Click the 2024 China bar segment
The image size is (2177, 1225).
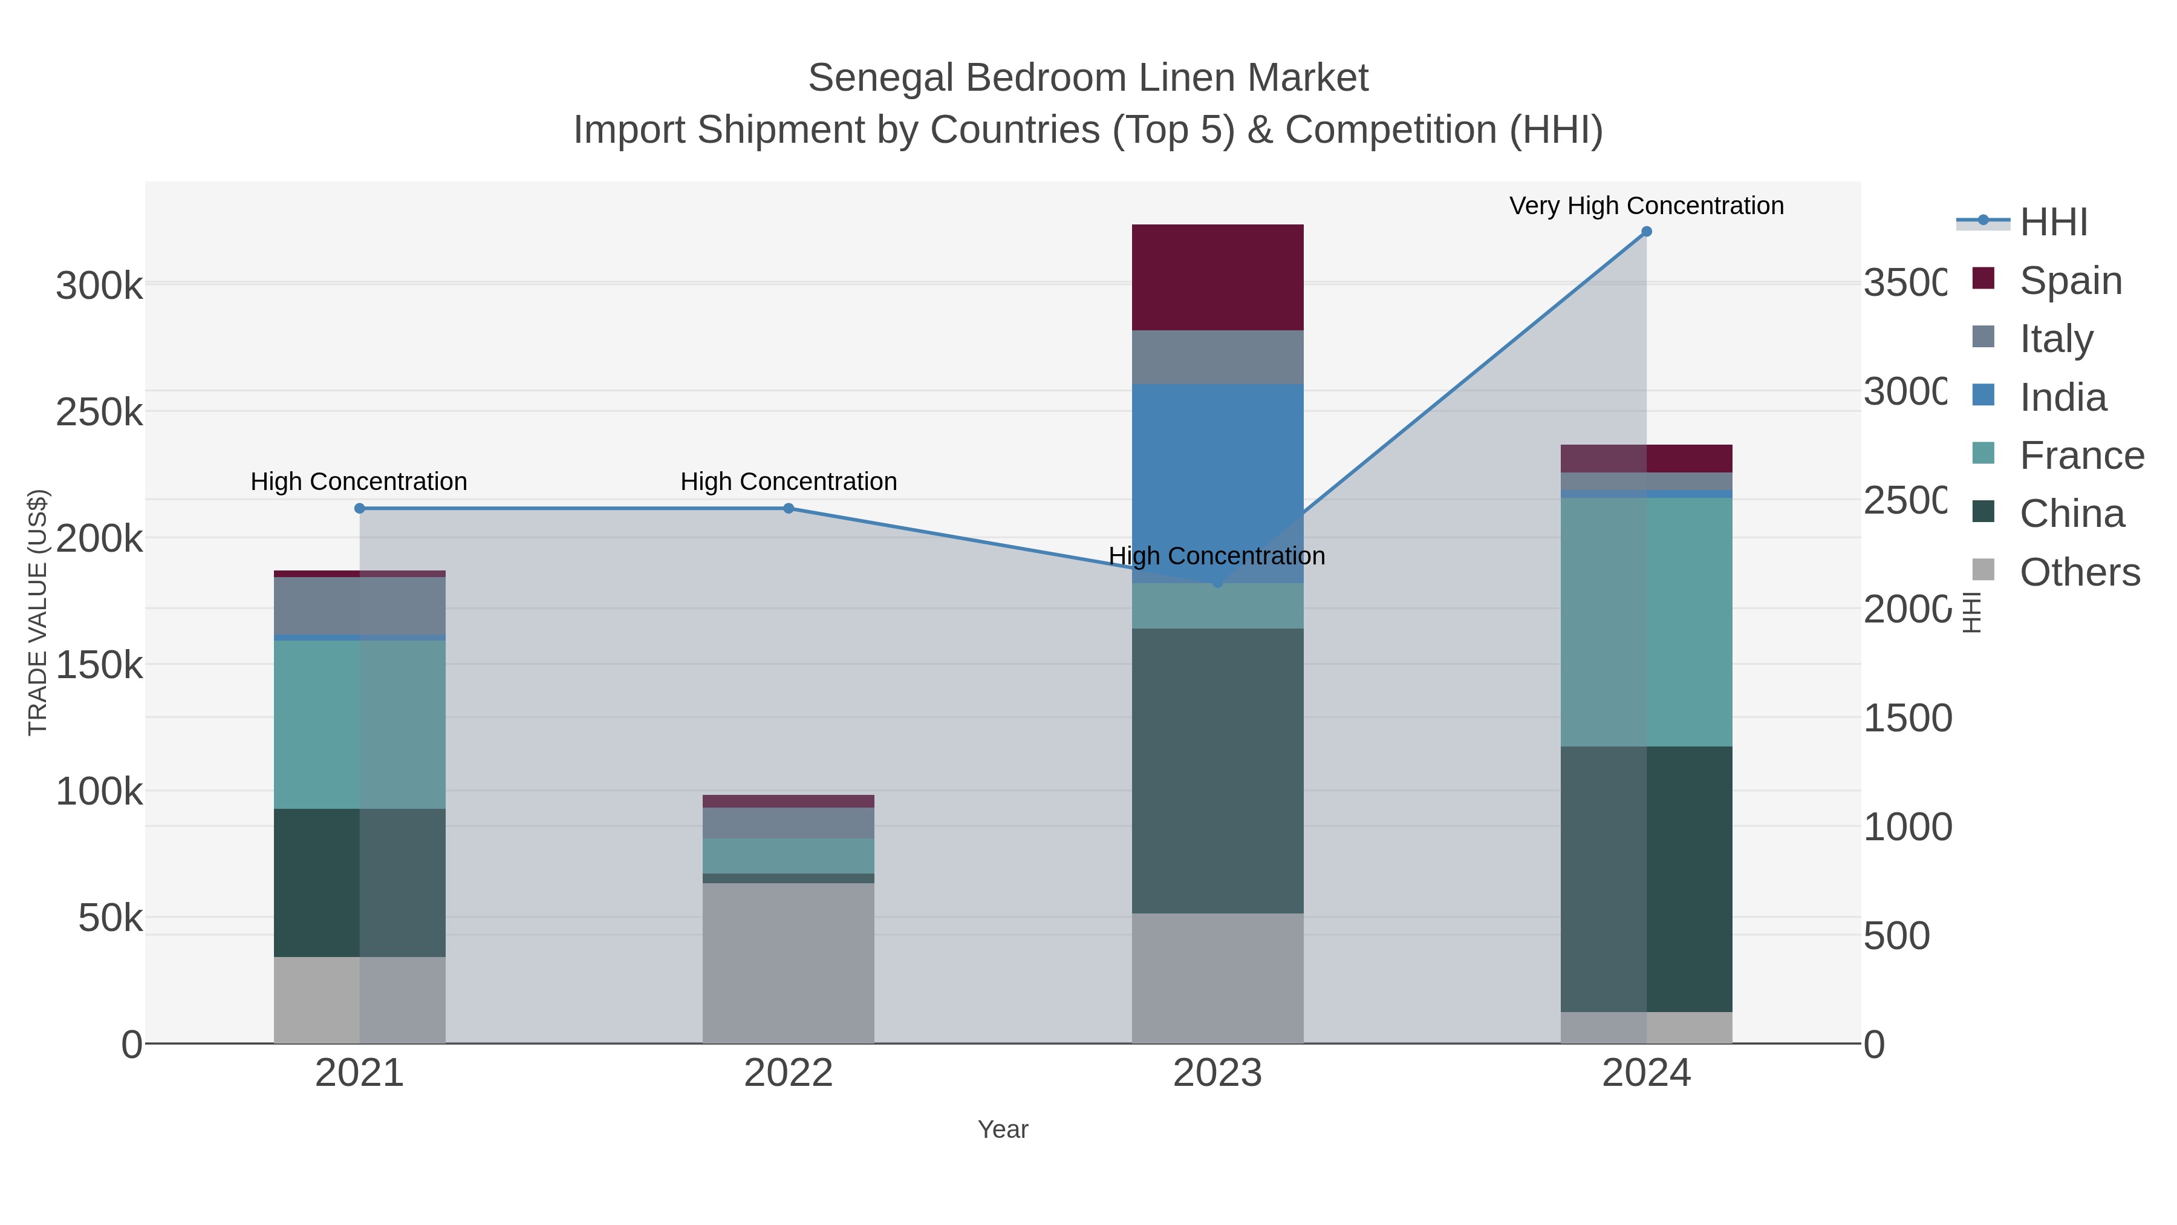[x=1646, y=879]
